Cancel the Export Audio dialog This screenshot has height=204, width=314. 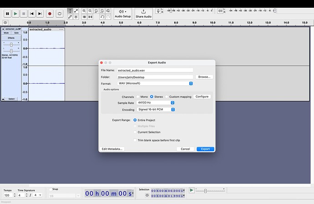(185, 149)
